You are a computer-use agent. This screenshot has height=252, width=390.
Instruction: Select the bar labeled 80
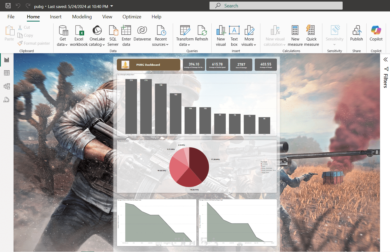(220, 124)
